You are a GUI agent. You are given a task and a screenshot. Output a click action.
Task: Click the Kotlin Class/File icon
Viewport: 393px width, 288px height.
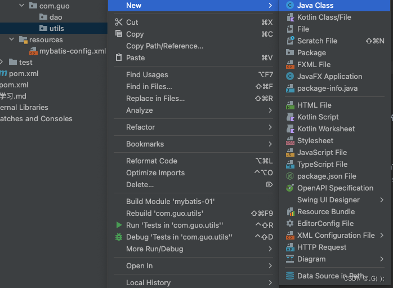[290, 17]
